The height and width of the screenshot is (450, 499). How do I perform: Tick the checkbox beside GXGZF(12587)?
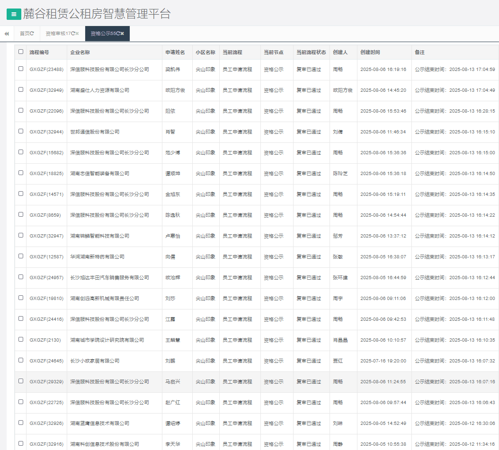coord(21,256)
